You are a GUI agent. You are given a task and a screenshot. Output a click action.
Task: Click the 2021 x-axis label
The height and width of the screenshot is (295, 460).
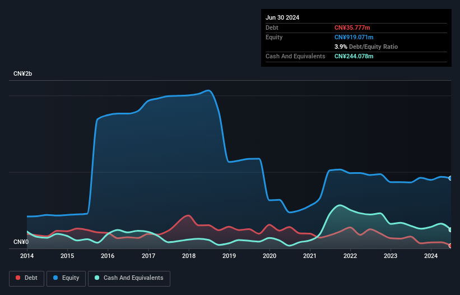tap(310, 256)
